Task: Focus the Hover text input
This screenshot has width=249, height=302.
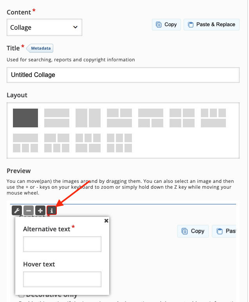Action: point(62,279)
